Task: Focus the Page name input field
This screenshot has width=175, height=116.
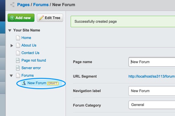Action: point(152,62)
